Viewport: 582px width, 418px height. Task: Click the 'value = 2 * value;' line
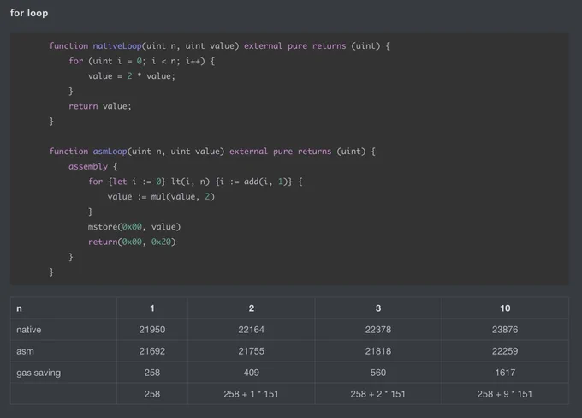point(132,76)
